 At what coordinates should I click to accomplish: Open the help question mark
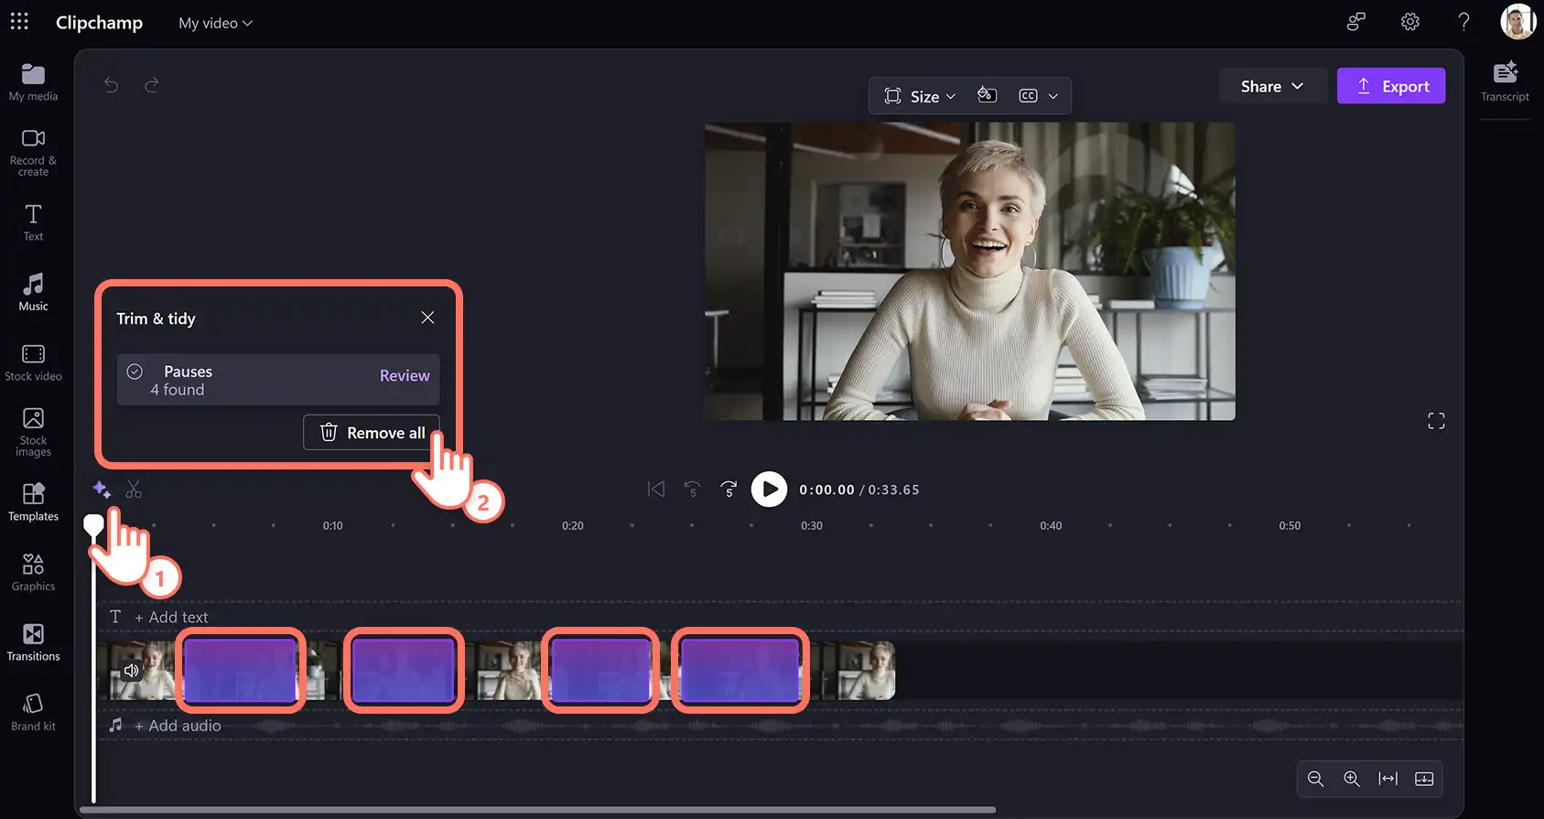(x=1463, y=22)
